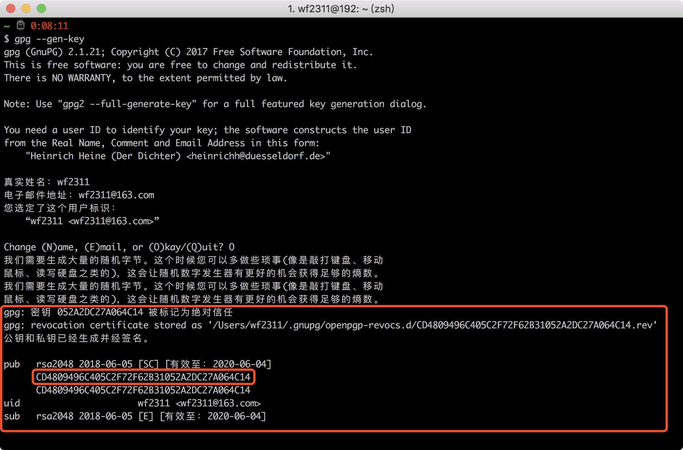Click the red elapsed time 0:08:11
Viewport: 683px width, 450px height.
point(49,26)
